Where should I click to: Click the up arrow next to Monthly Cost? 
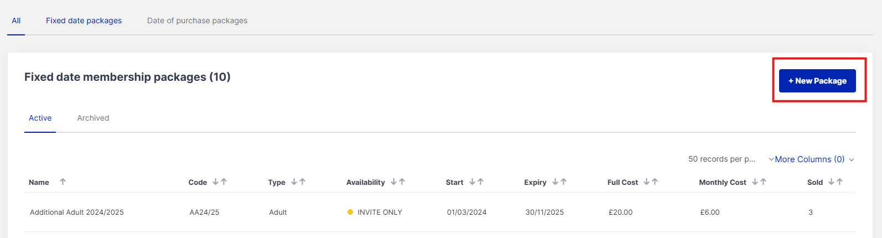pos(764,182)
